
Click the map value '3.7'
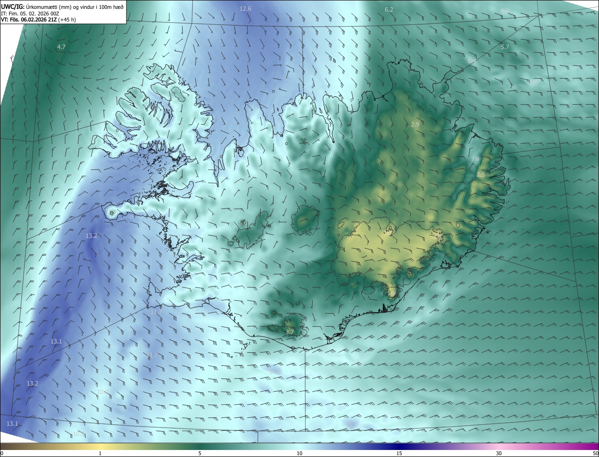(290, 332)
